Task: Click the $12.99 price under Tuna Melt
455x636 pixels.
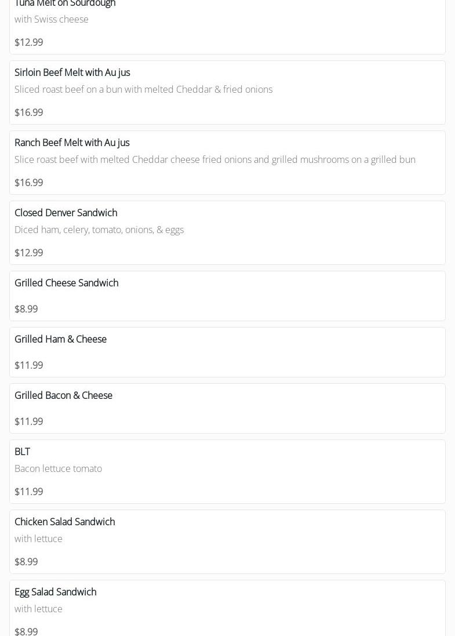Action: point(28,42)
